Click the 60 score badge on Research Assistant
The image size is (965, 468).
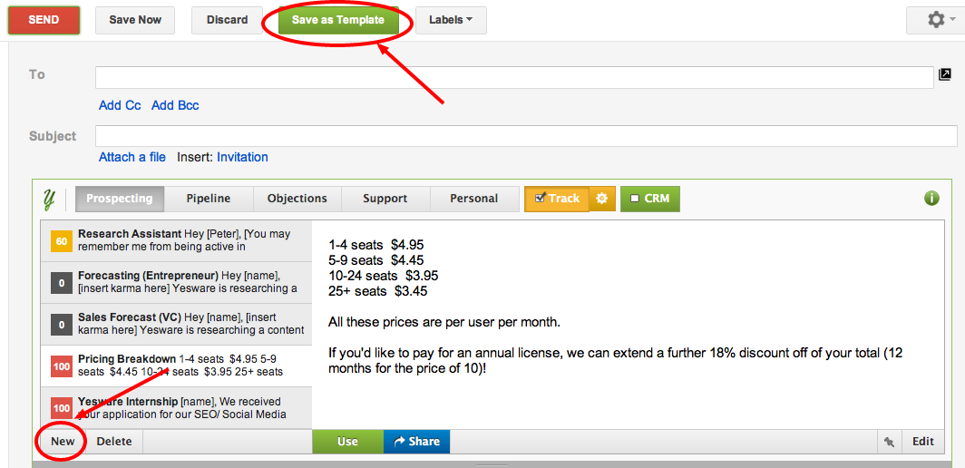point(62,240)
